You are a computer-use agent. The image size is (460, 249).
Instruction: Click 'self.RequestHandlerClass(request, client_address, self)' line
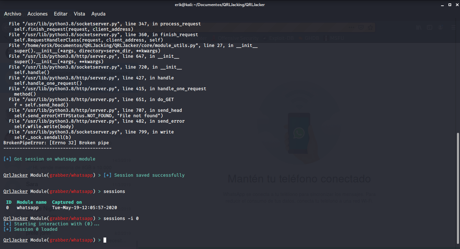pos(89,40)
